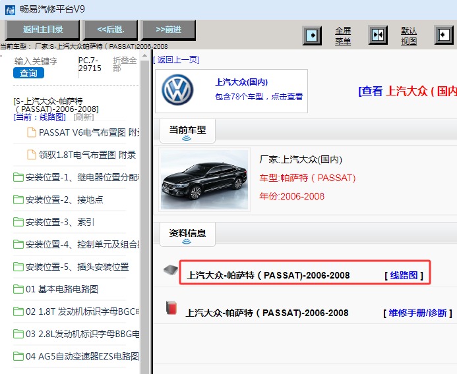This screenshot has height=374, width=457.
Task: Click the right-arrow panel icon beside 全屏菜单
Action: [x=312, y=36]
